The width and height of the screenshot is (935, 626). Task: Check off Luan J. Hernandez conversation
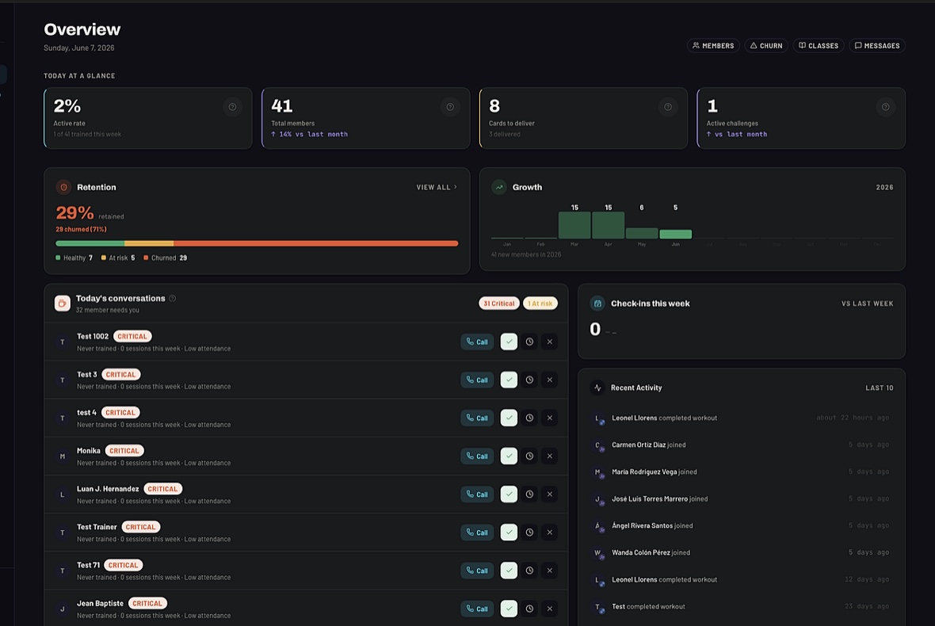pos(509,494)
